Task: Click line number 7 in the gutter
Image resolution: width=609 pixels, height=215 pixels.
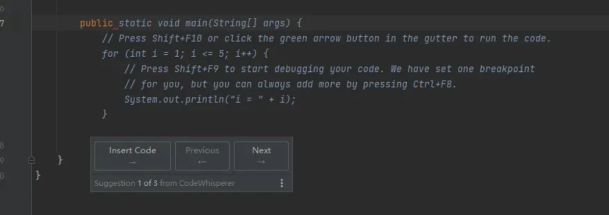Action: tap(2, 23)
